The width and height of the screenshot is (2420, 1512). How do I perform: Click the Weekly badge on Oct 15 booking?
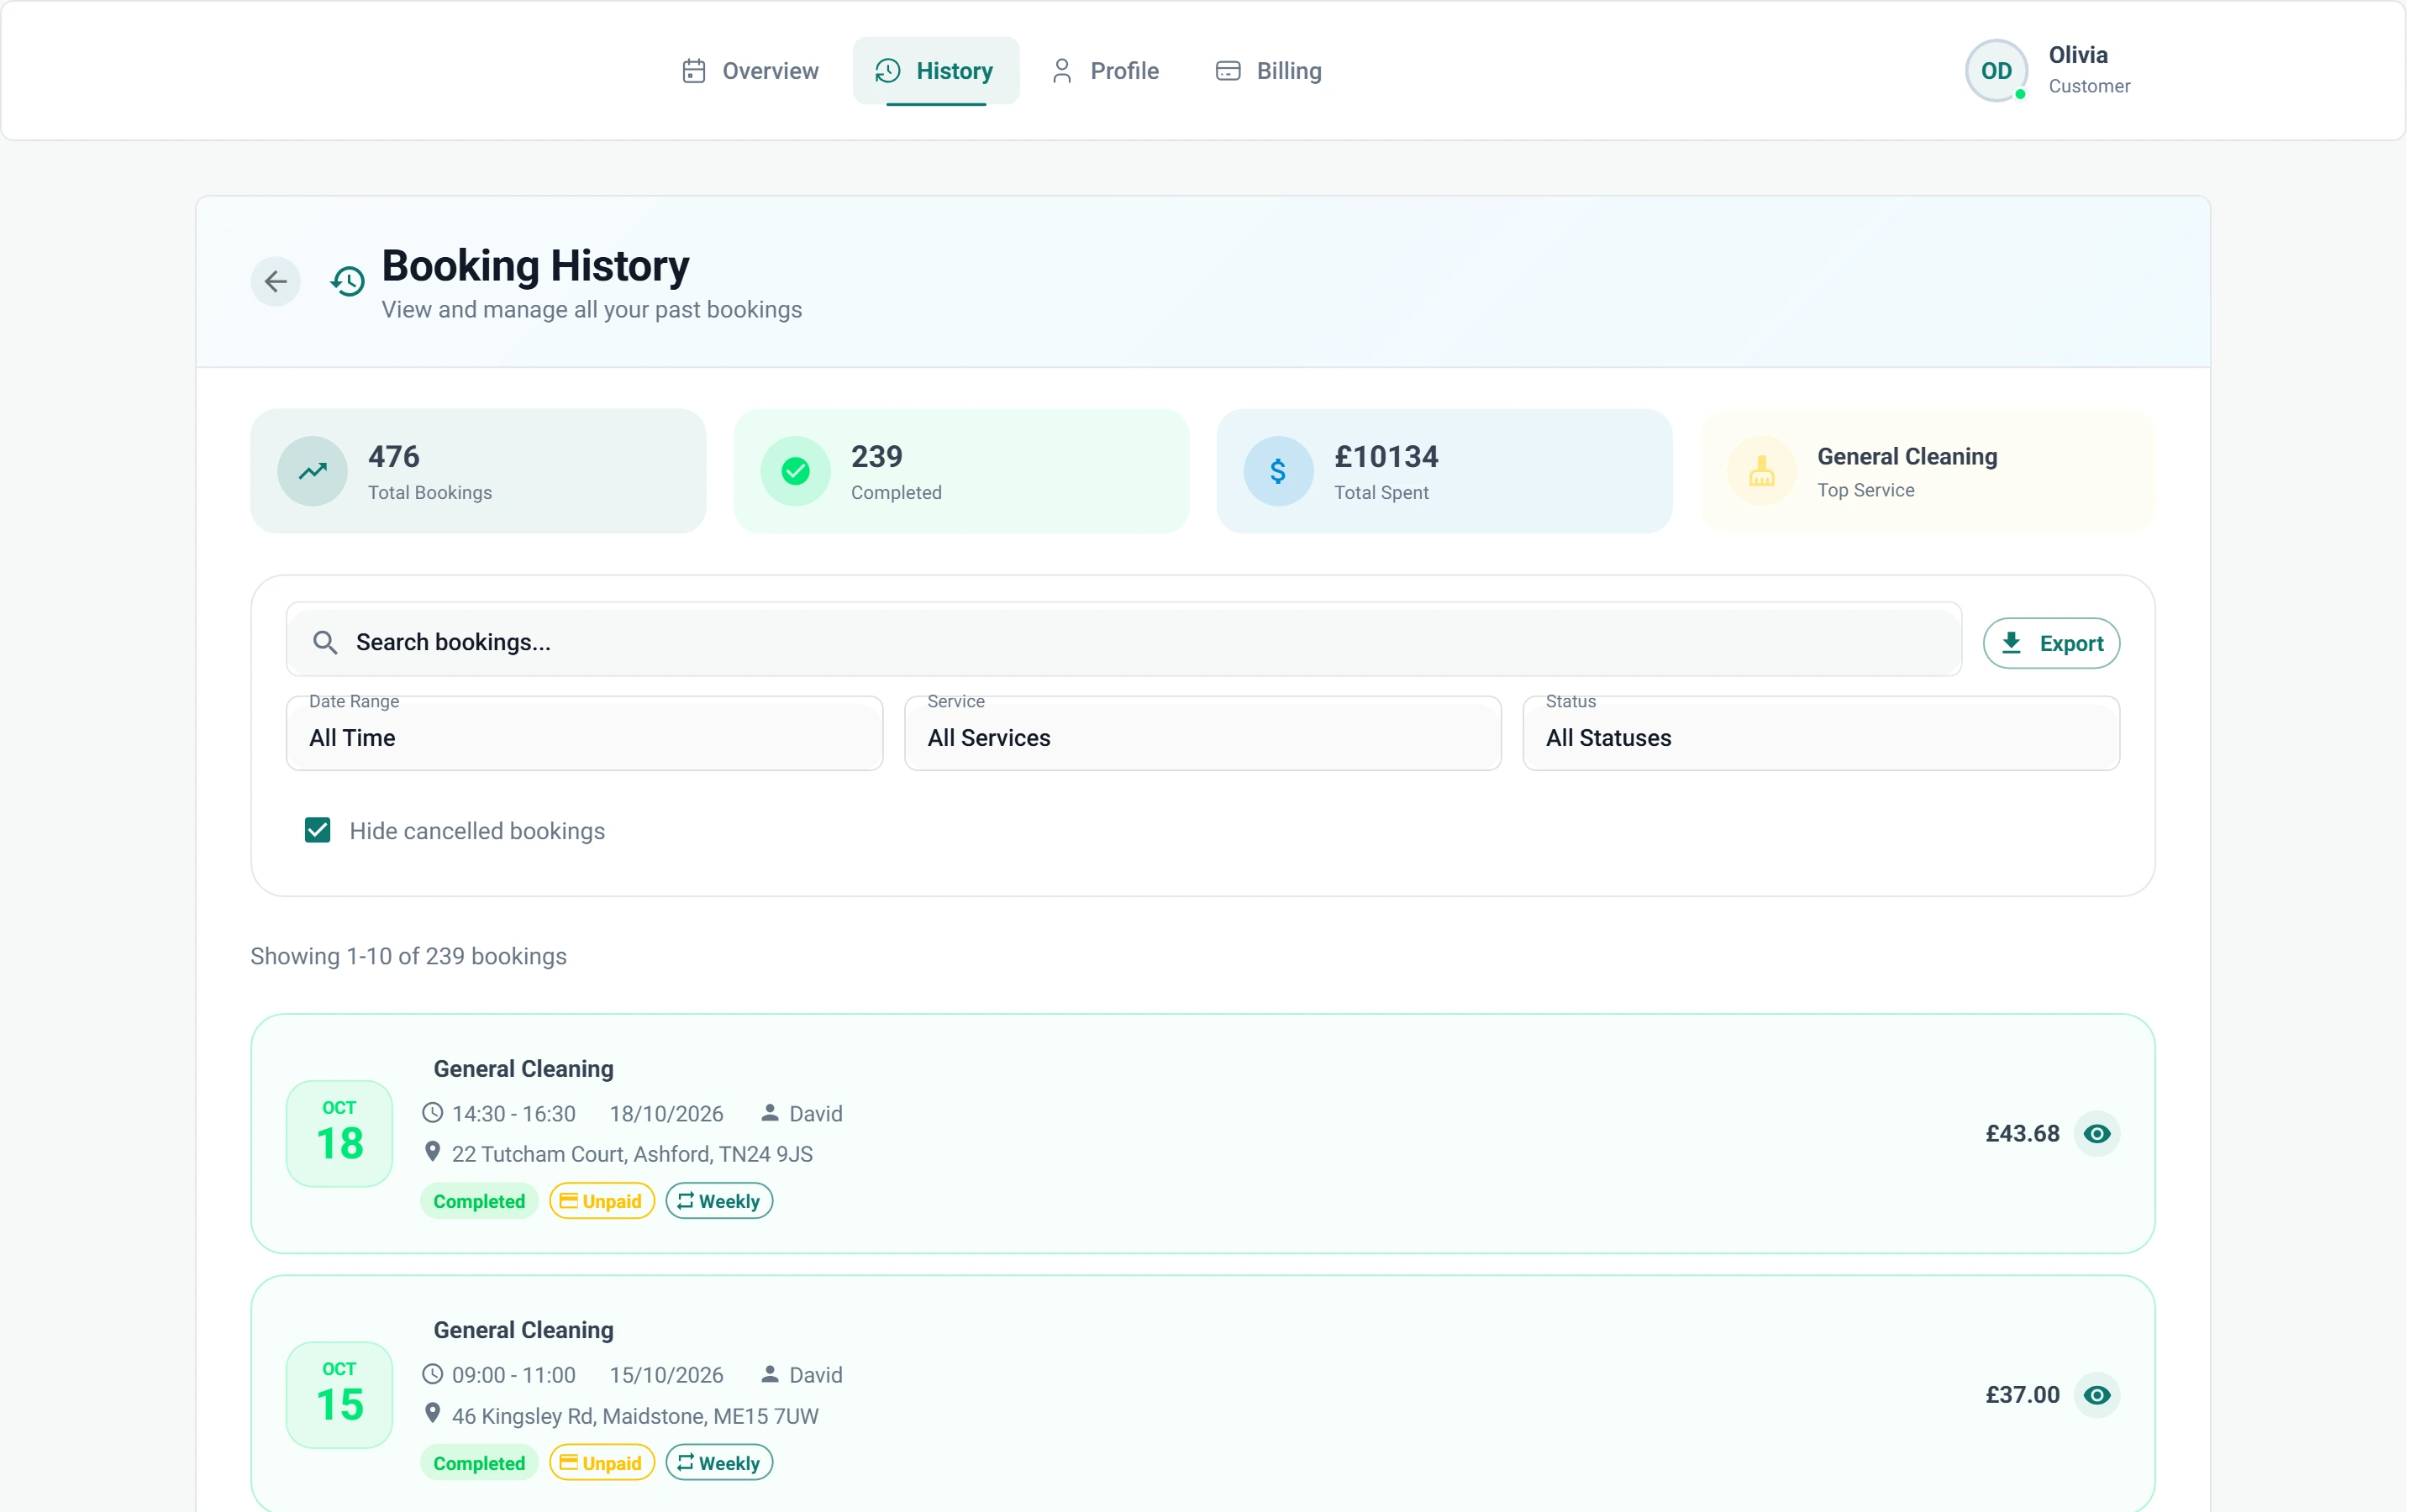pos(720,1463)
